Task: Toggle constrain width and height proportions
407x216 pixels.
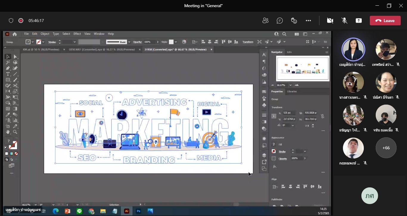Action: click(x=322, y=116)
